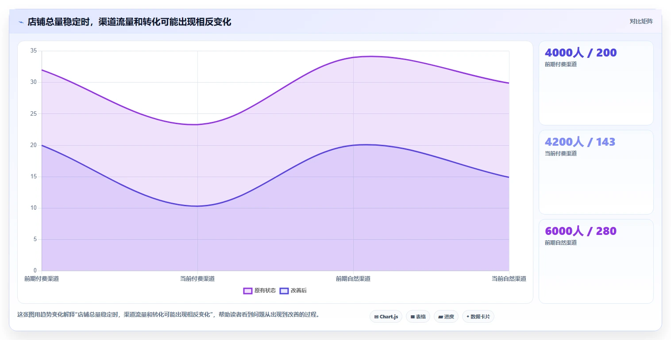Click the description paragraph below the chart
This screenshot has height=340, width=671.
point(168,315)
